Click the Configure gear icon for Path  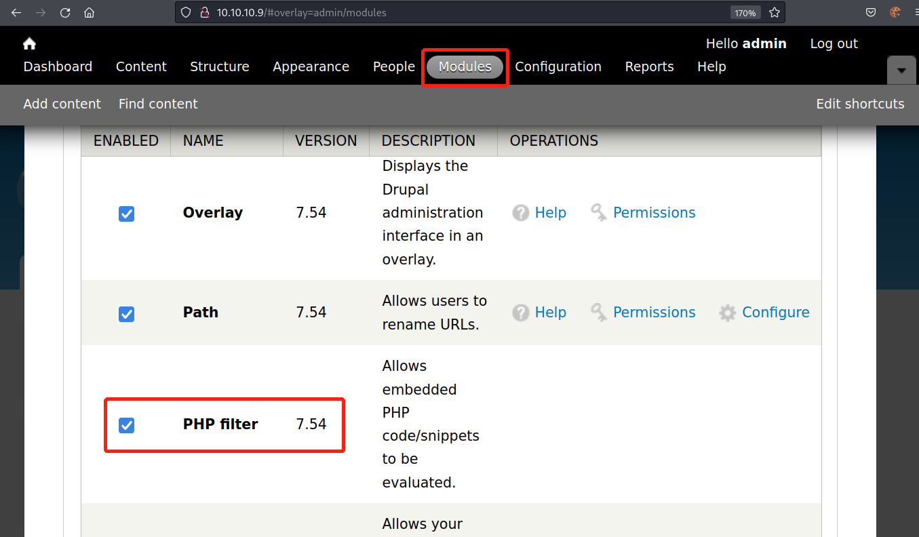[728, 313]
